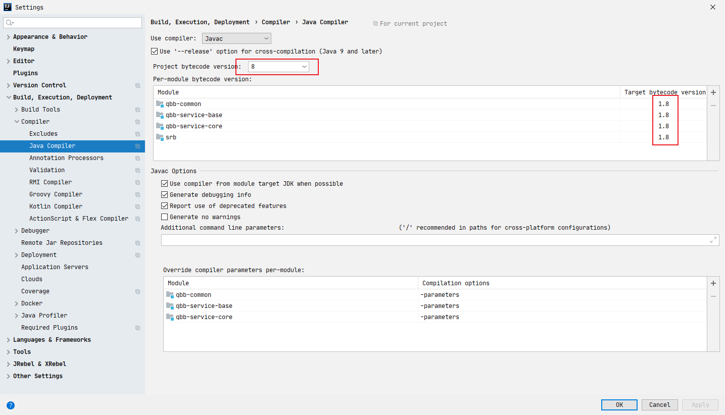Select the qbb-service-core row in override table

303,317
